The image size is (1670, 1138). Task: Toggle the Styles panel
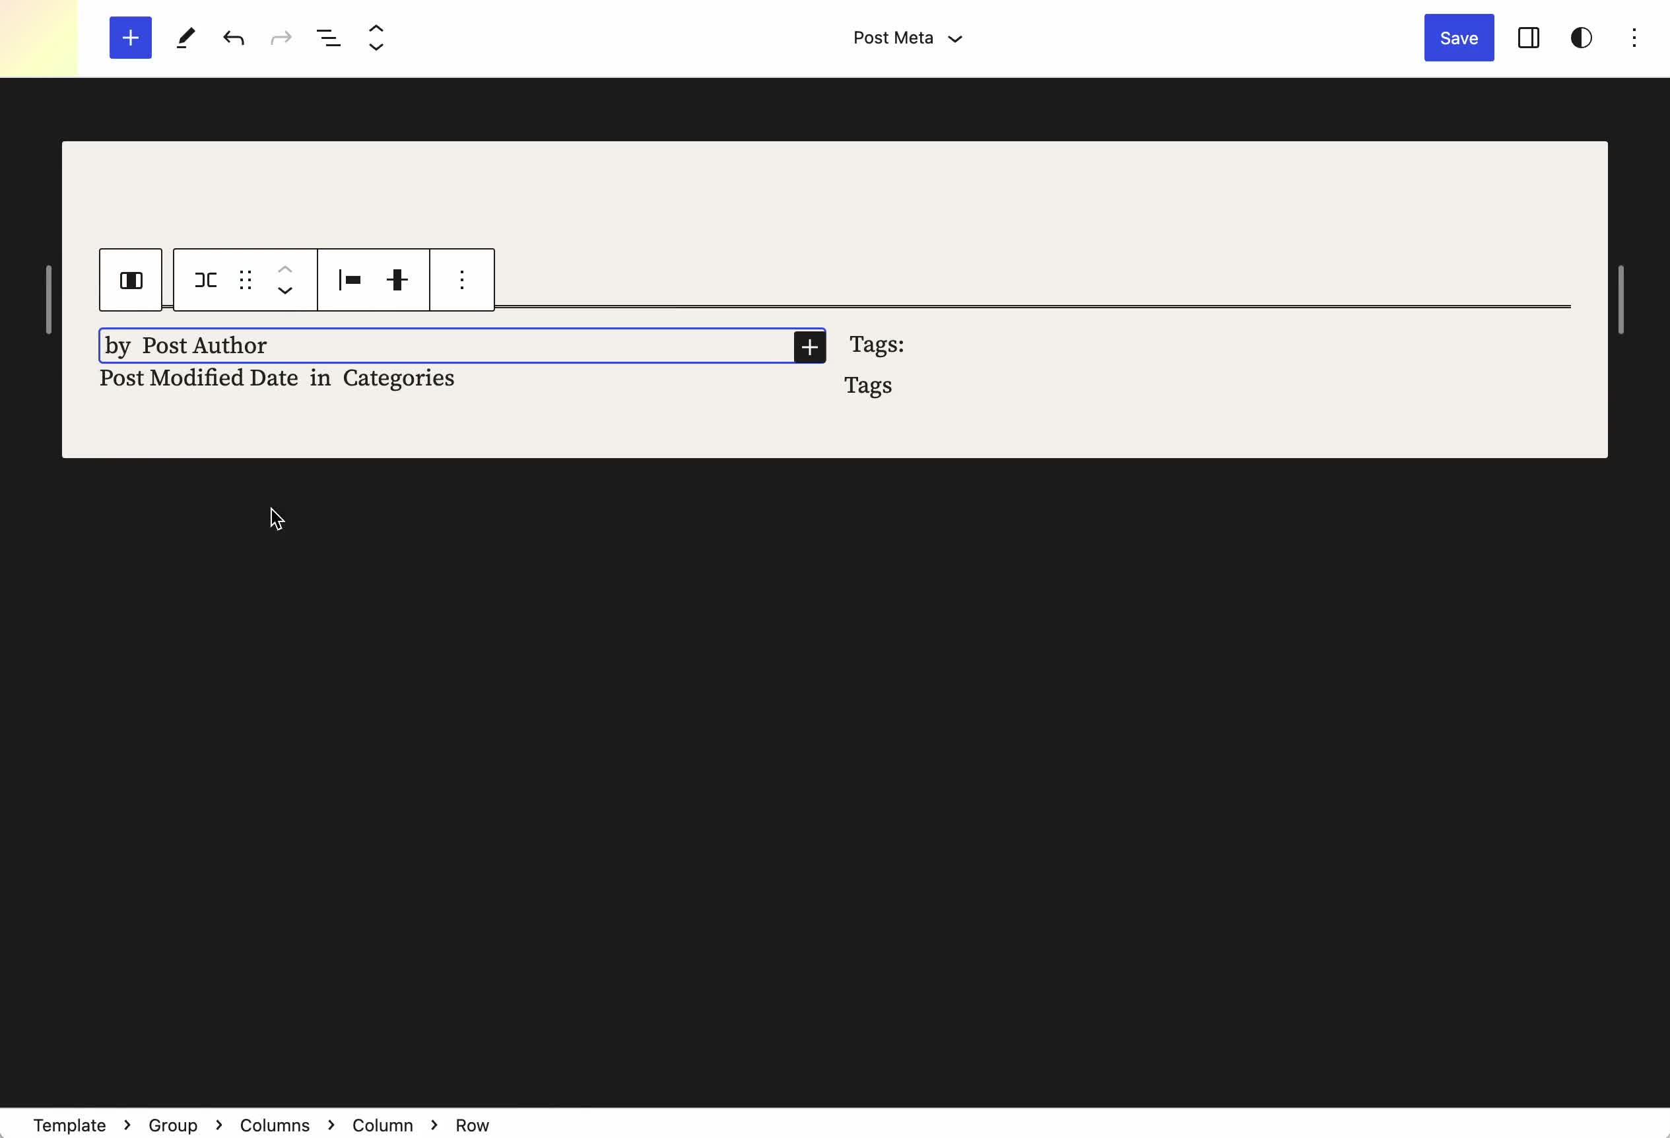pos(1581,38)
